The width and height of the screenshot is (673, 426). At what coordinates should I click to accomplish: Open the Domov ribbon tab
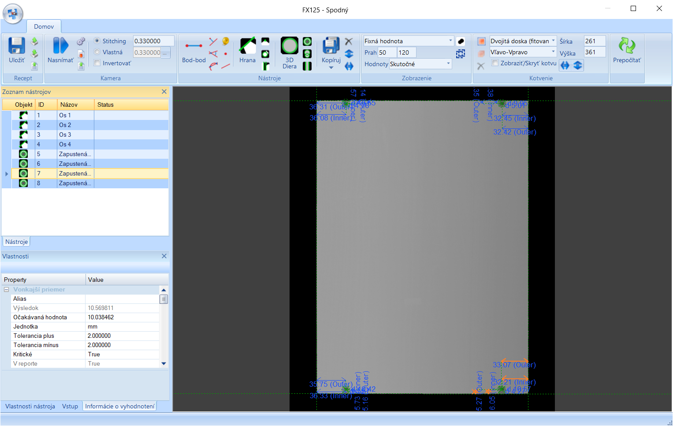click(44, 26)
